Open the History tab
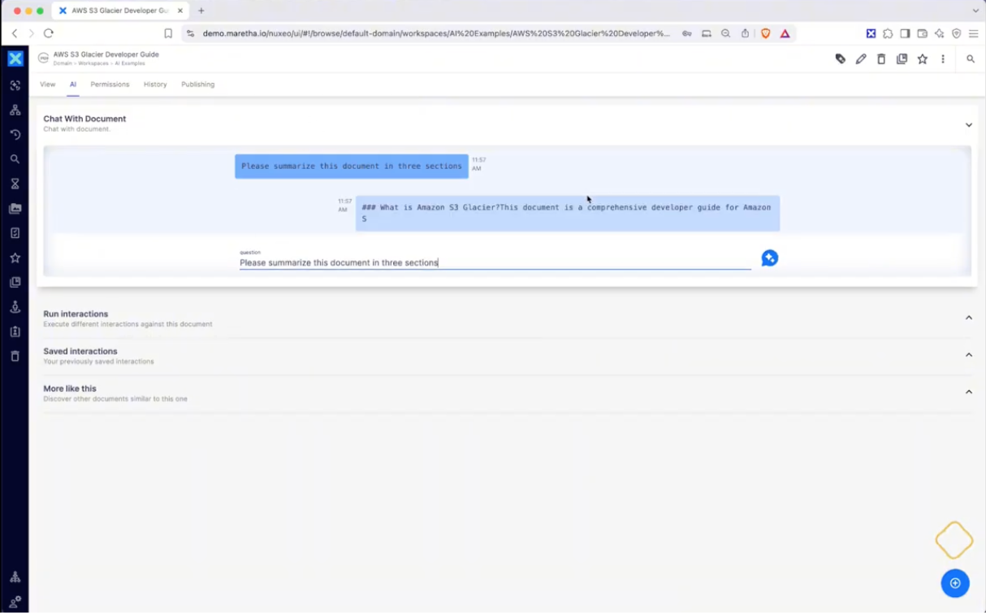 point(155,84)
